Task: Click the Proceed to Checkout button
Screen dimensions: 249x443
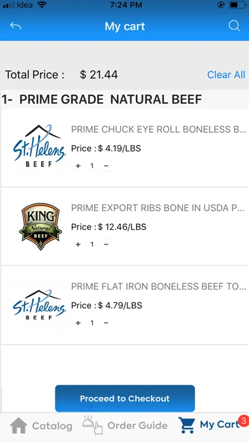Action: click(125, 398)
